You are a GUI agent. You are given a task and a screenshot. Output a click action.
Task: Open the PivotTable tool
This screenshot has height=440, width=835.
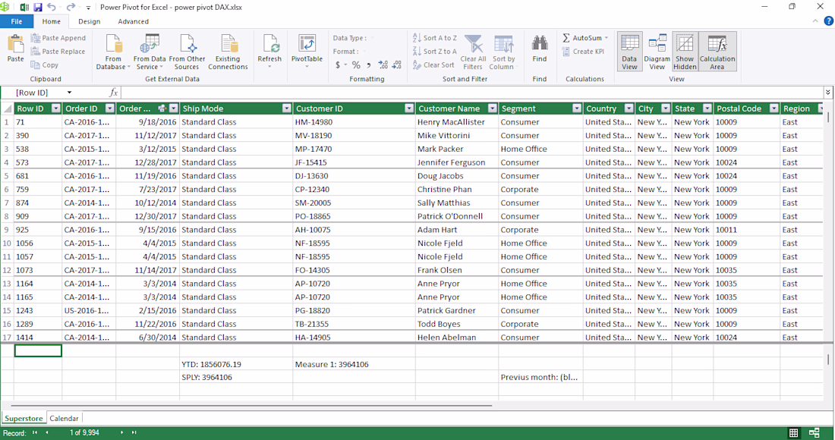point(307,51)
